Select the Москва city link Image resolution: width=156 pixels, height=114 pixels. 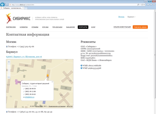(x=121, y=17)
